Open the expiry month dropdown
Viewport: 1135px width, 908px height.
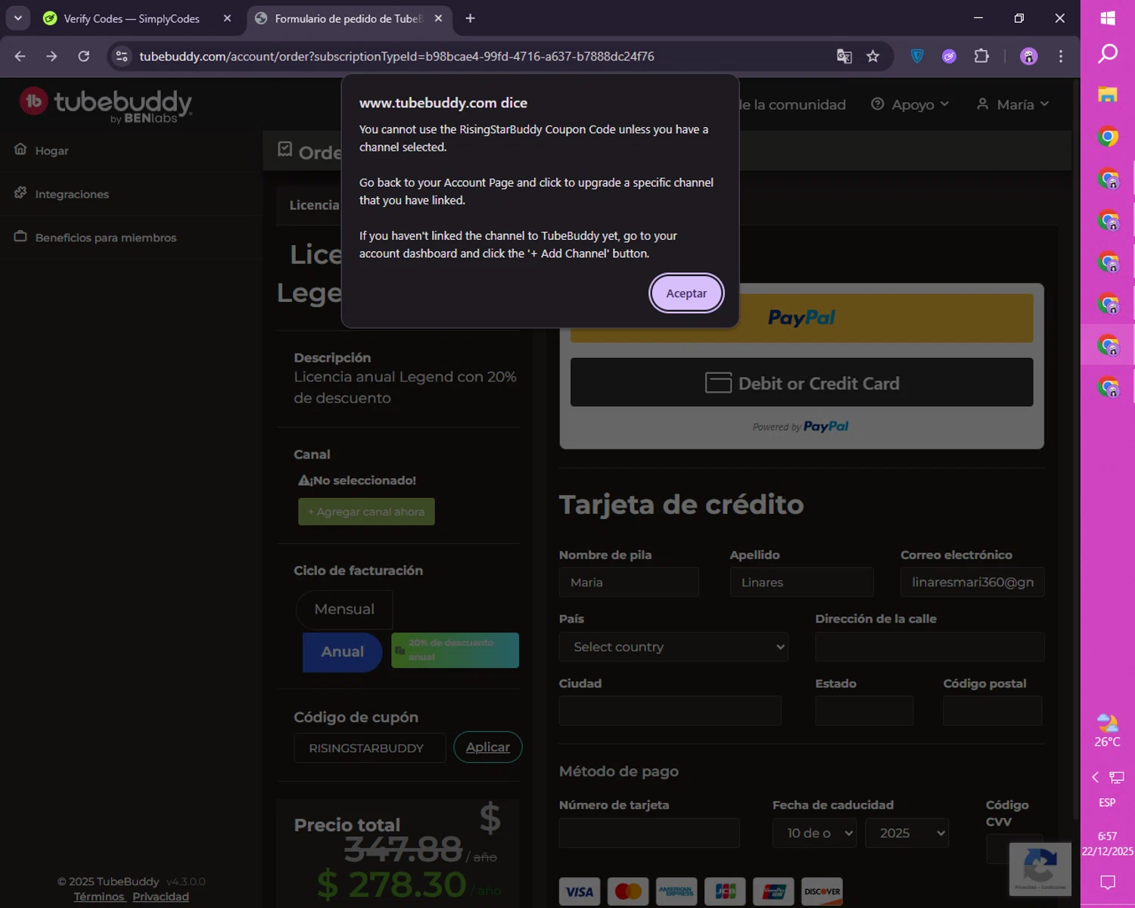pyautogui.click(x=814, y=833)
